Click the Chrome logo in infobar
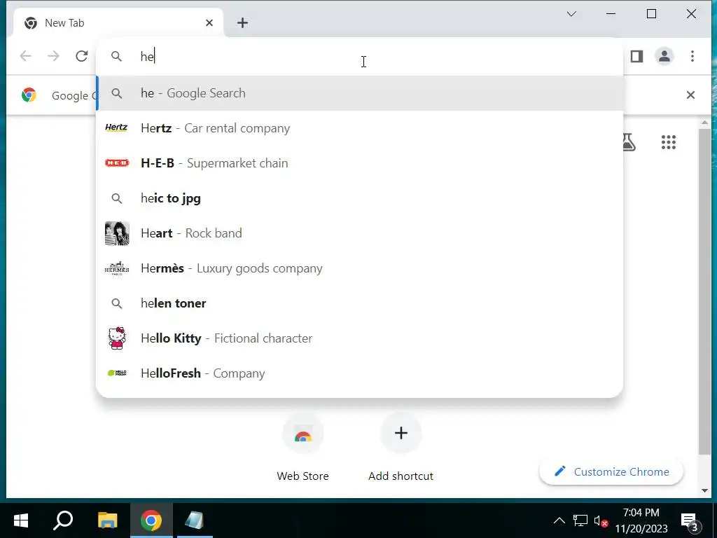Image resolution: width=717 pixels, height=538 pixels. coord(29,95)
